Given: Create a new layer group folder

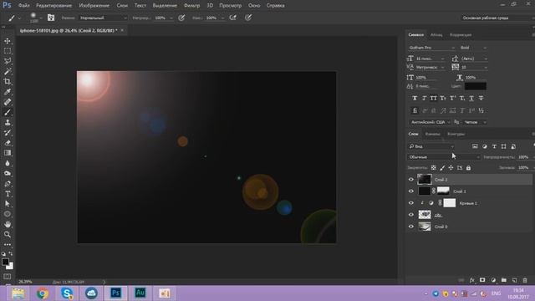Looking at the screenshot, I should click(503, 280).
